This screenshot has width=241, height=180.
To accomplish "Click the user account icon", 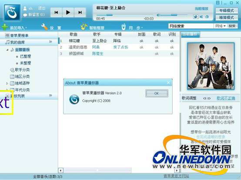I will pos(25,8).
